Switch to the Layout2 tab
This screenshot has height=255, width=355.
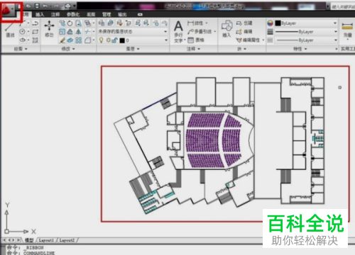tap(67, 240)
